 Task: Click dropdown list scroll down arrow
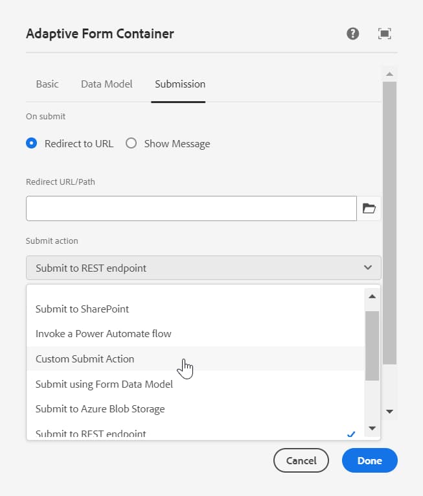[x=372, y=428]
